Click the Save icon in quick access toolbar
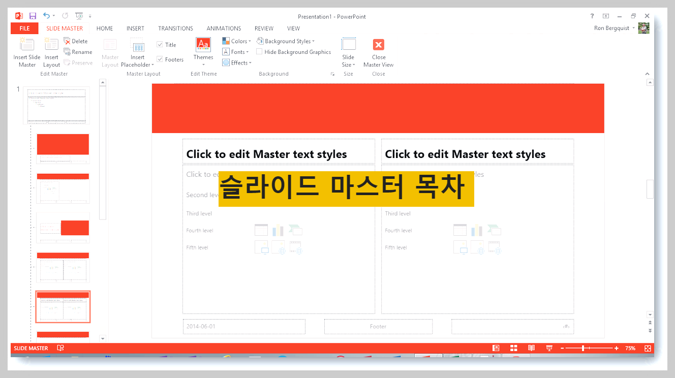The image size is (675, 378). (33, 16)
